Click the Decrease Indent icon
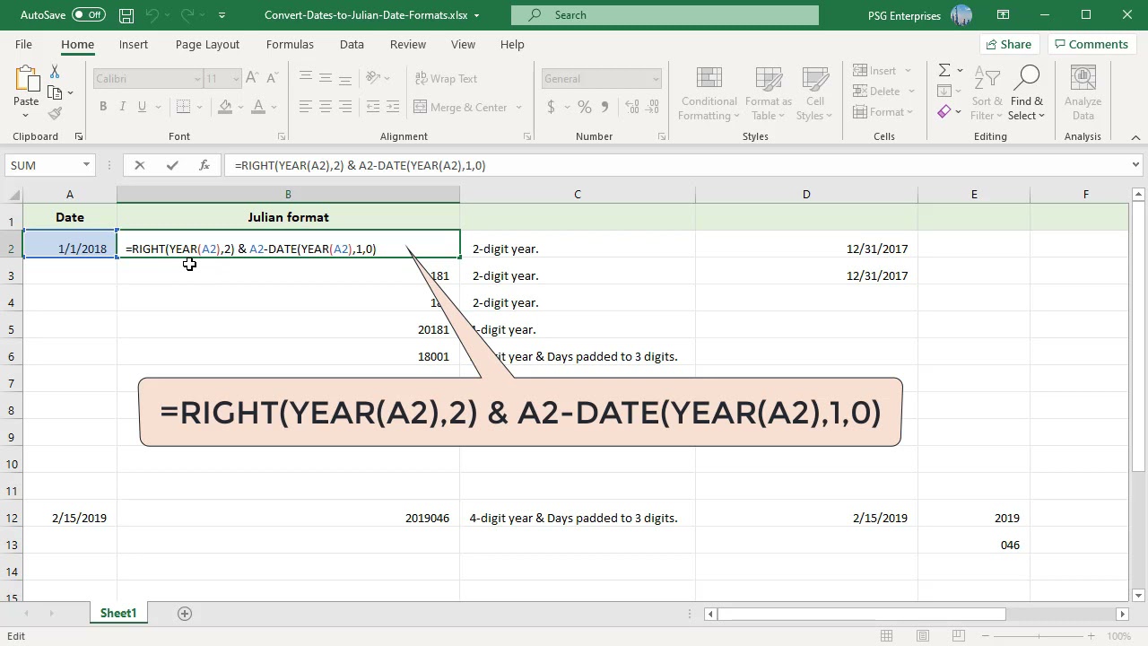The image size is (1148, 646). click(373, 108)
